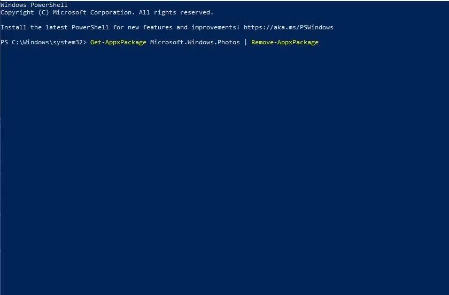Image resolution: width=449 pixels, height=295 pixels.
Task: Click the Windows PowerShell header line
Action: coord(34,5)
